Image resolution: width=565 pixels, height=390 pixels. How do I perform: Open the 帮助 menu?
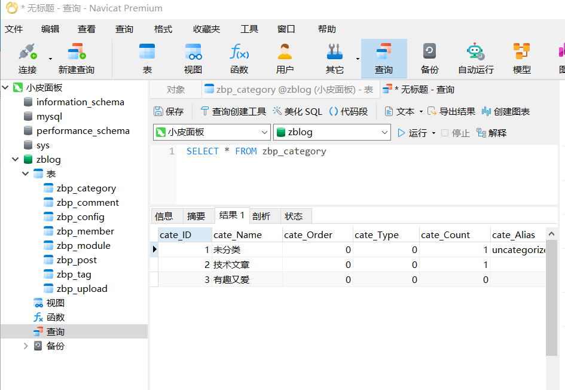[x=327, y=29]
